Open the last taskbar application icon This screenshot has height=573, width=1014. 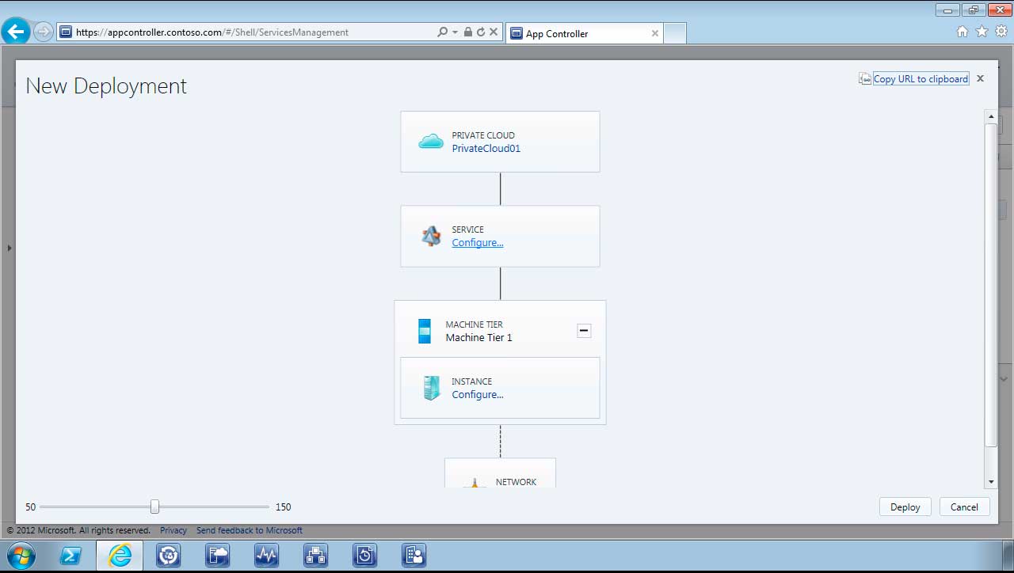(414, 556)
